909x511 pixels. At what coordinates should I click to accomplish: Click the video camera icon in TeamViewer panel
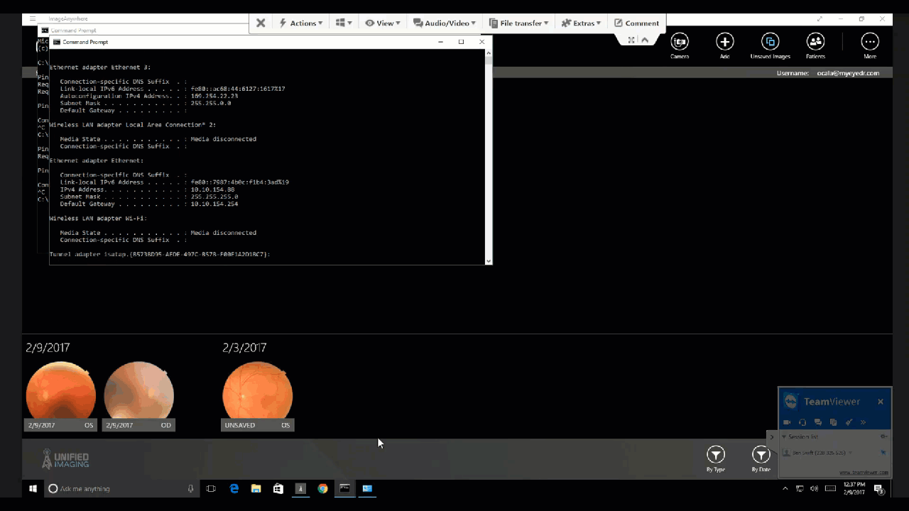[x=787, y=422]
